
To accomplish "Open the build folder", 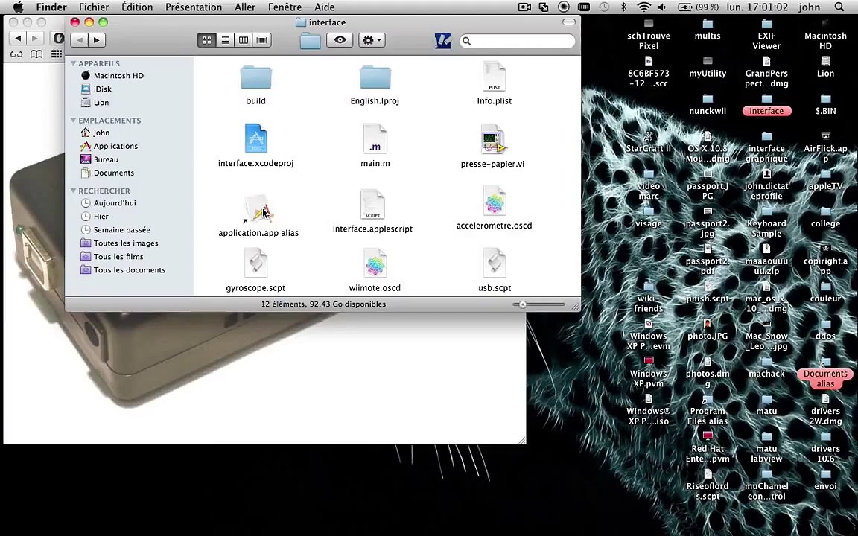I will pos(255,77).
